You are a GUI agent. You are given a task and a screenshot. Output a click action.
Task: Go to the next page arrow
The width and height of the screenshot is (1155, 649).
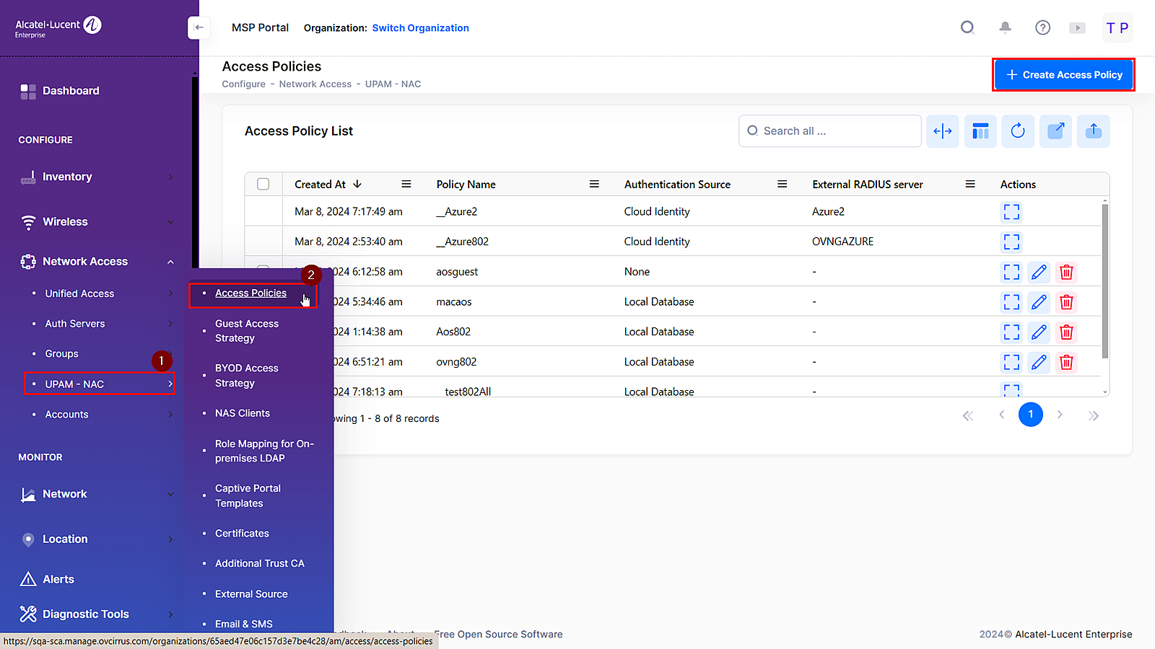1060,415
